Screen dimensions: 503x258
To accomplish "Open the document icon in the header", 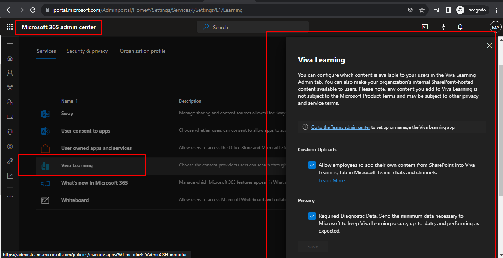I will click(443, 27).
